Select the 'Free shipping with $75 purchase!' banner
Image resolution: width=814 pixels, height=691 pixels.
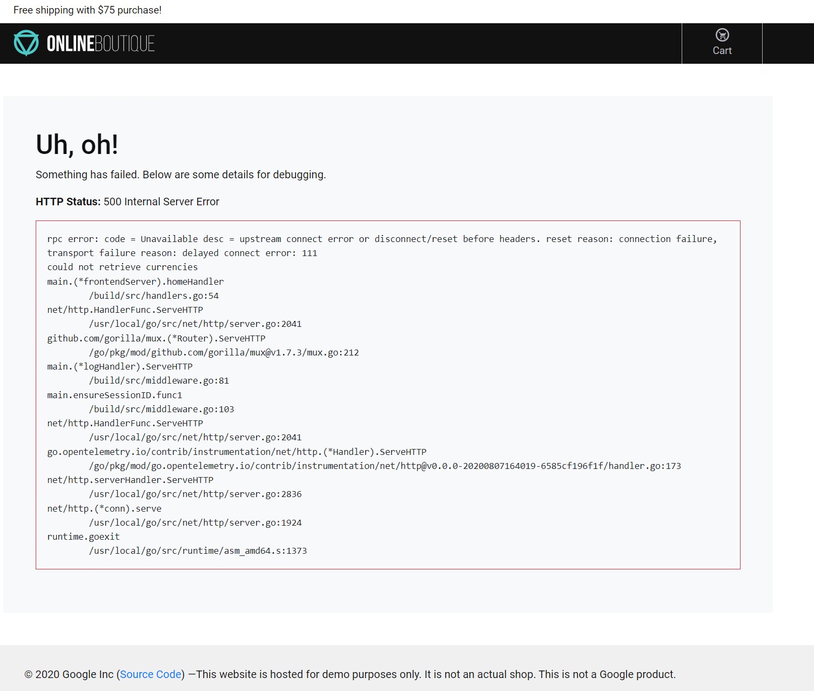click(x=88, y=9)
